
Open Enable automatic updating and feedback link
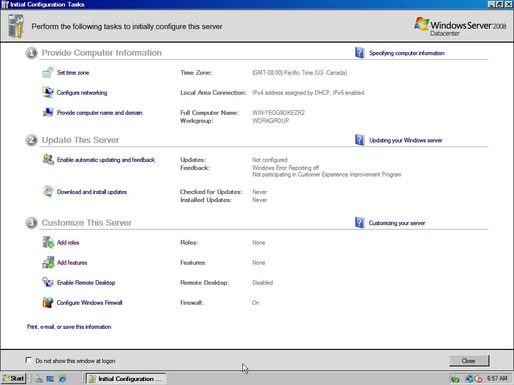point(106,160)
